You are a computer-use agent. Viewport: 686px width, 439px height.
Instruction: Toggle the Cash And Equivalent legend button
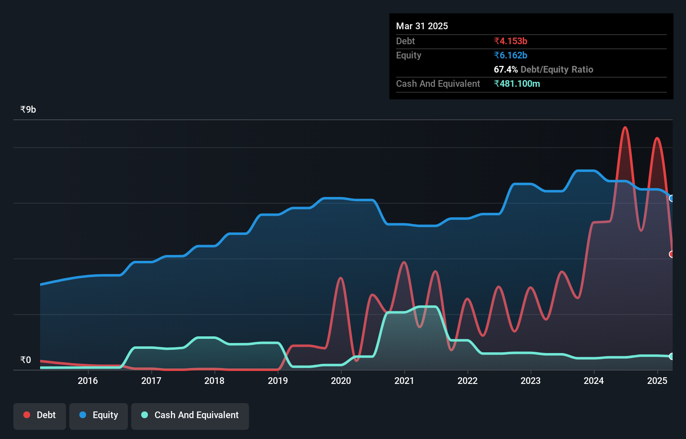coord(190,416)
